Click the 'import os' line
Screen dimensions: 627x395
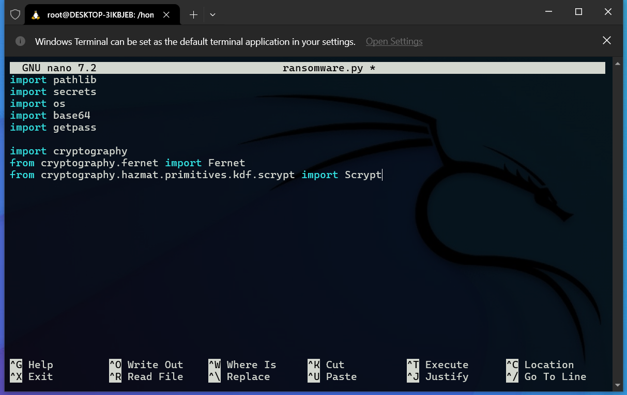pyautogui.click(x=38, y=103)
